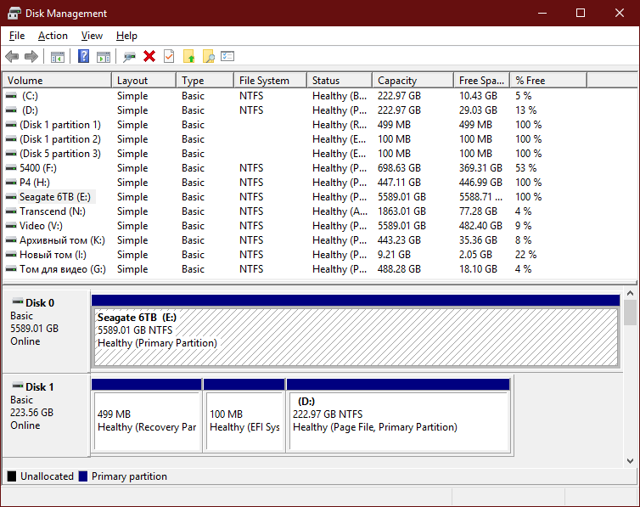Click the Back arrow toolbar icon
The image size is (640, 507).
coord(12,56)
